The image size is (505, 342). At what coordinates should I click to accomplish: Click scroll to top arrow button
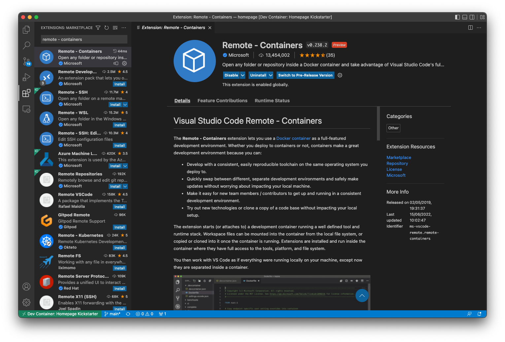(362, 295)
